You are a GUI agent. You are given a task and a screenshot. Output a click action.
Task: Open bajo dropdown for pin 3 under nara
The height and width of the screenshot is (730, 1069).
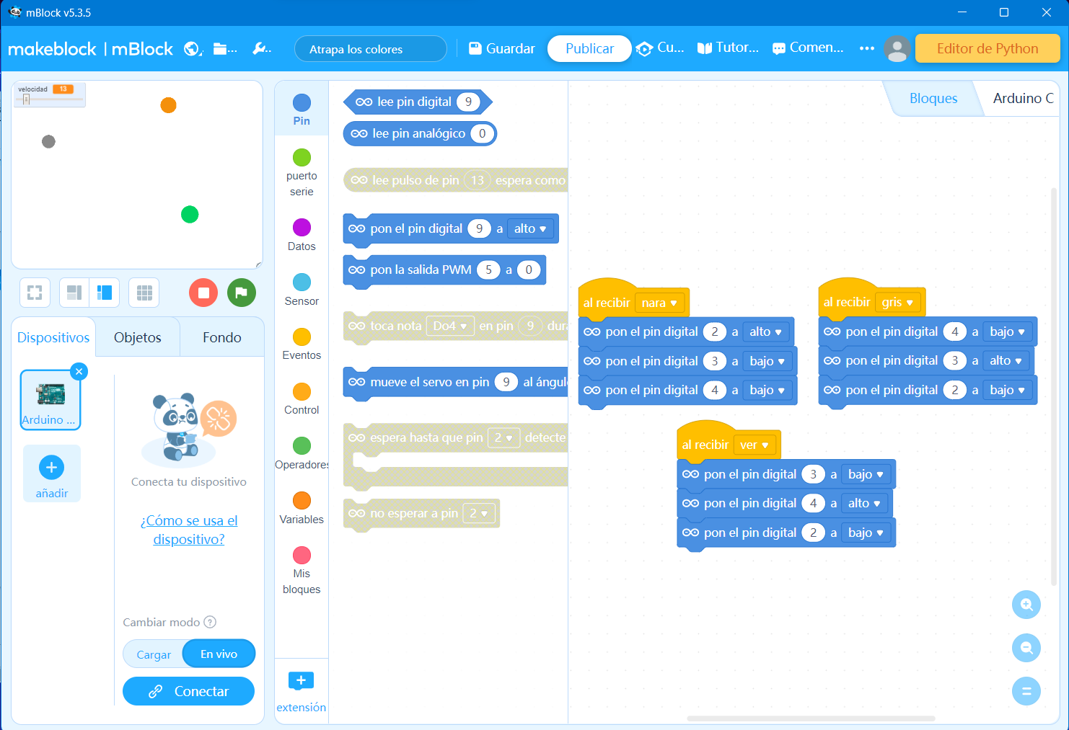tap(767, 361)
